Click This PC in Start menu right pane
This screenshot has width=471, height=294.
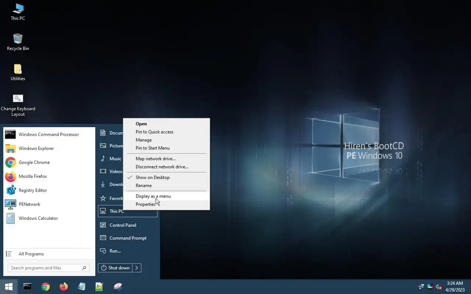128,211
